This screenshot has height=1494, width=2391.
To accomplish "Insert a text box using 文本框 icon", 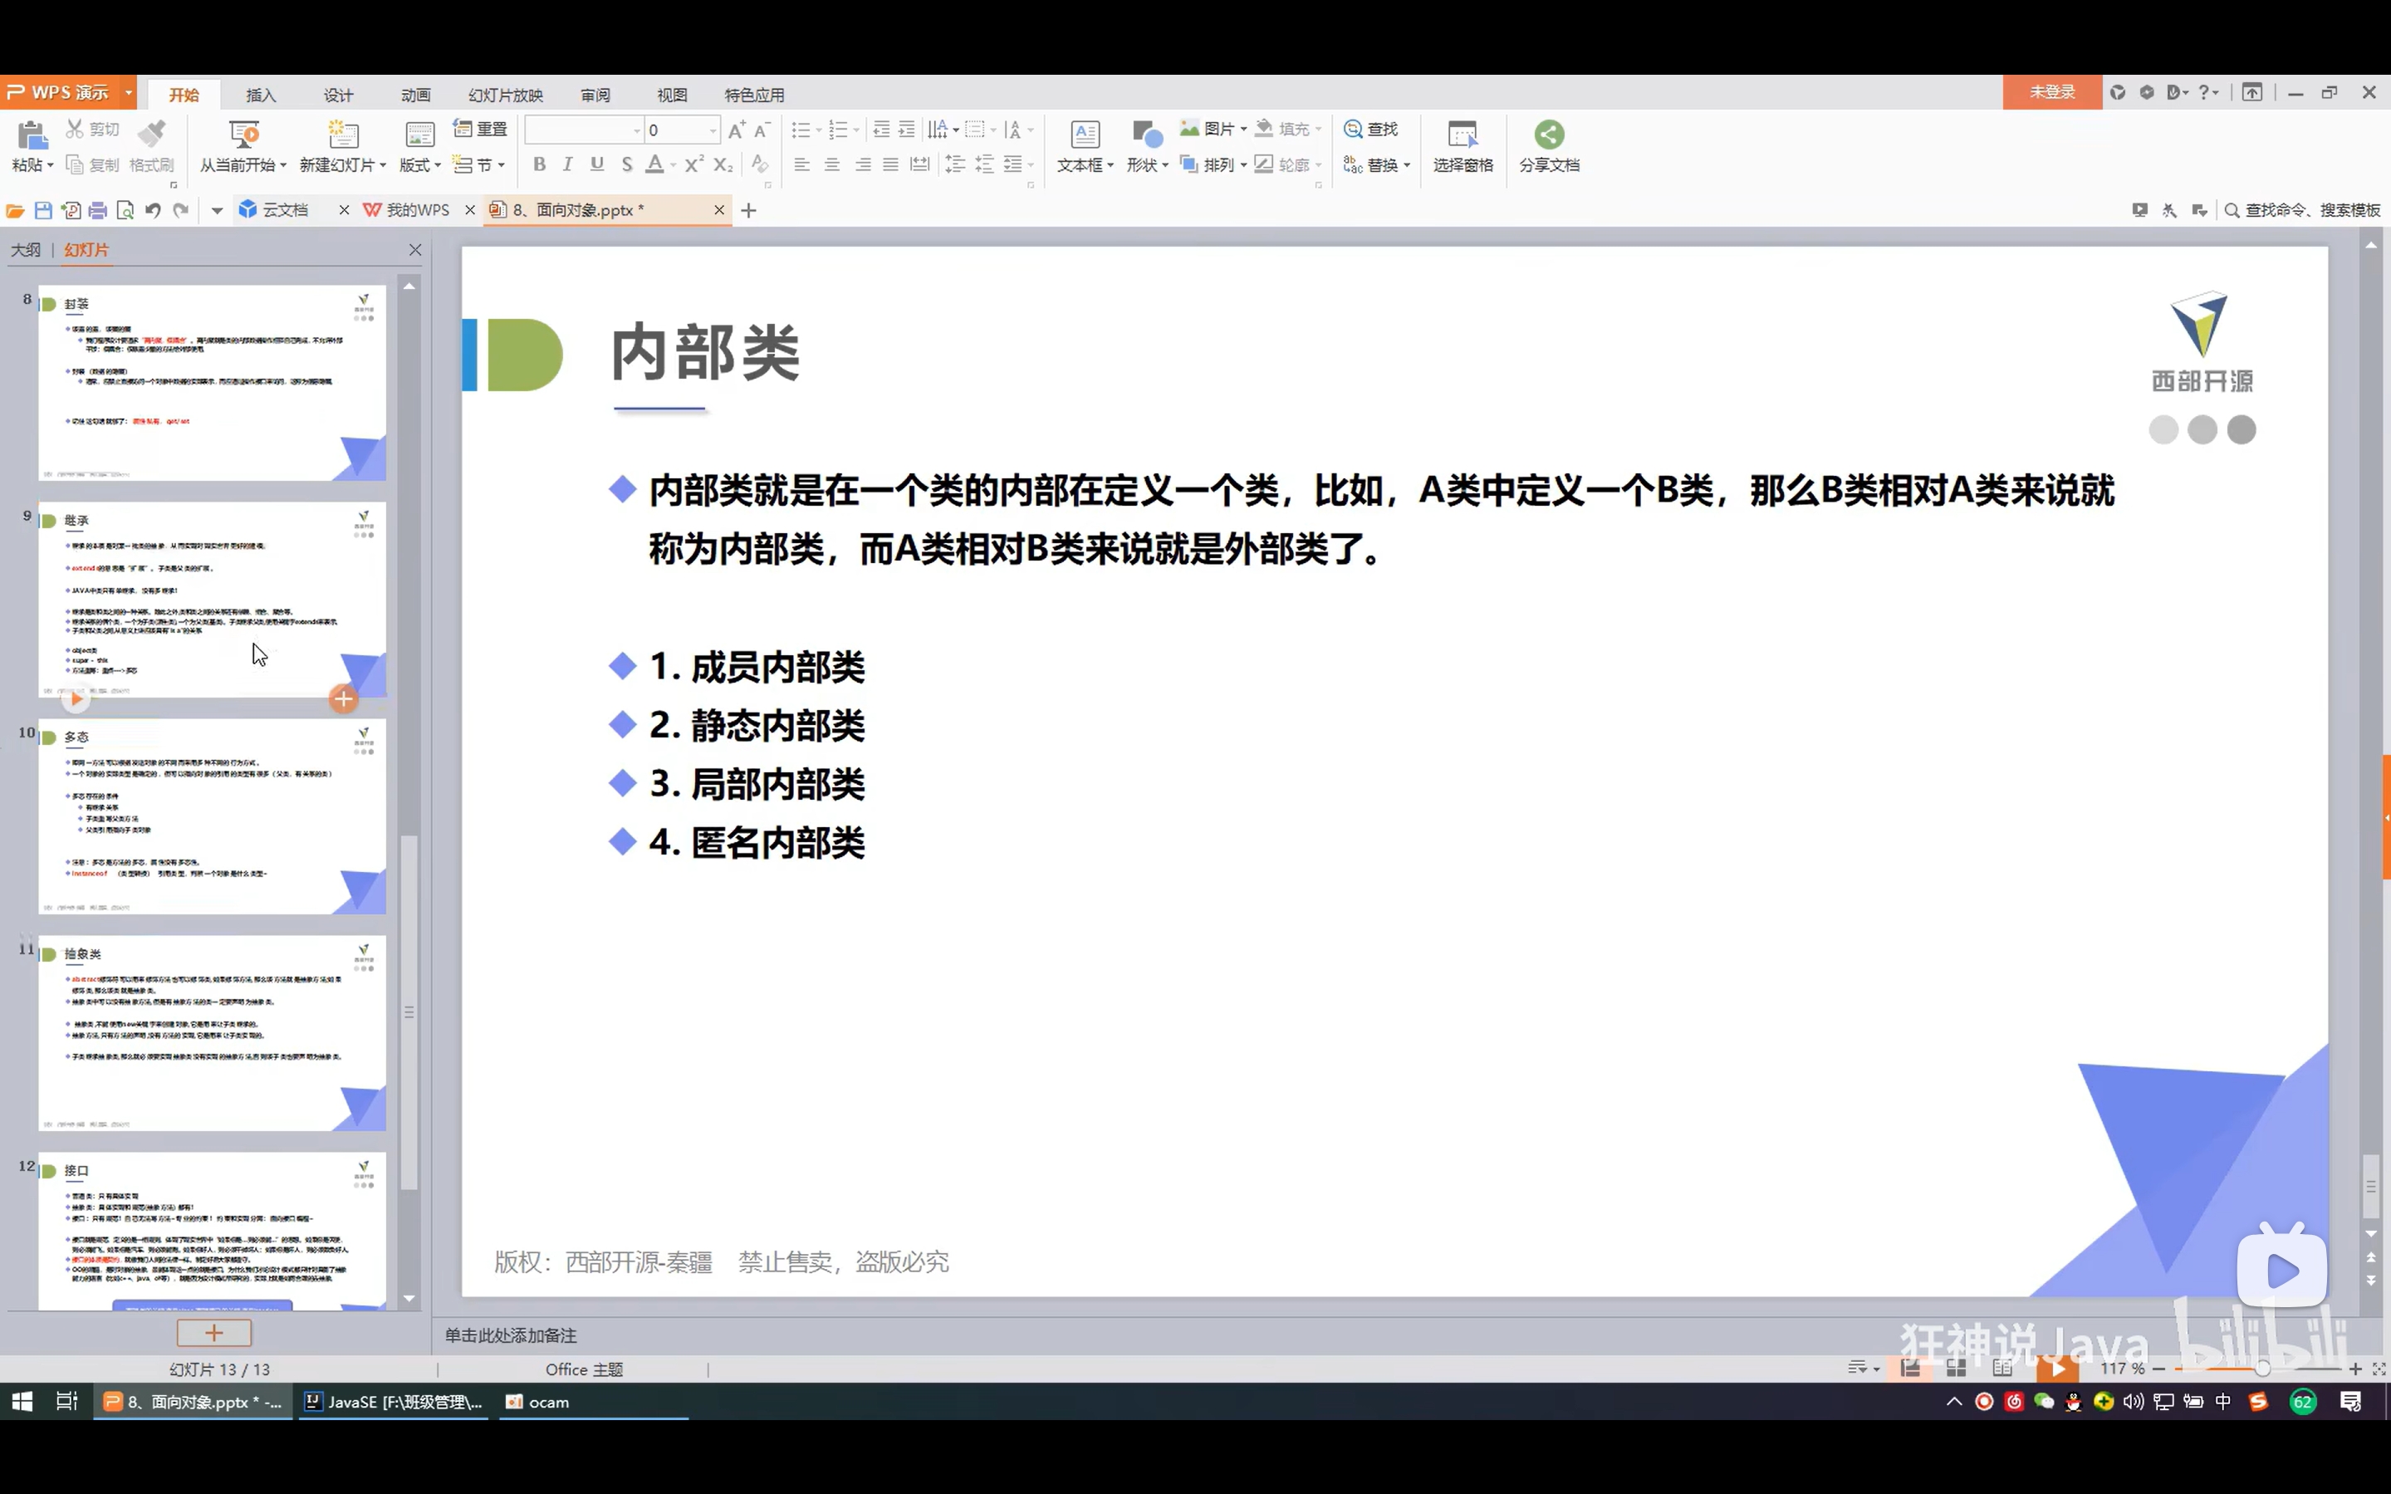I will 1084,135.
